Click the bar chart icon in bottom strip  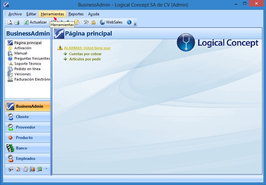pos(32,169)
